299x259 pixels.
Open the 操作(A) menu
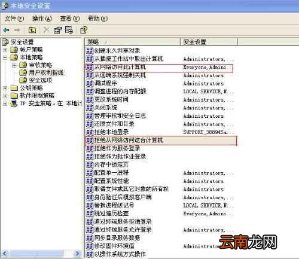42,19
